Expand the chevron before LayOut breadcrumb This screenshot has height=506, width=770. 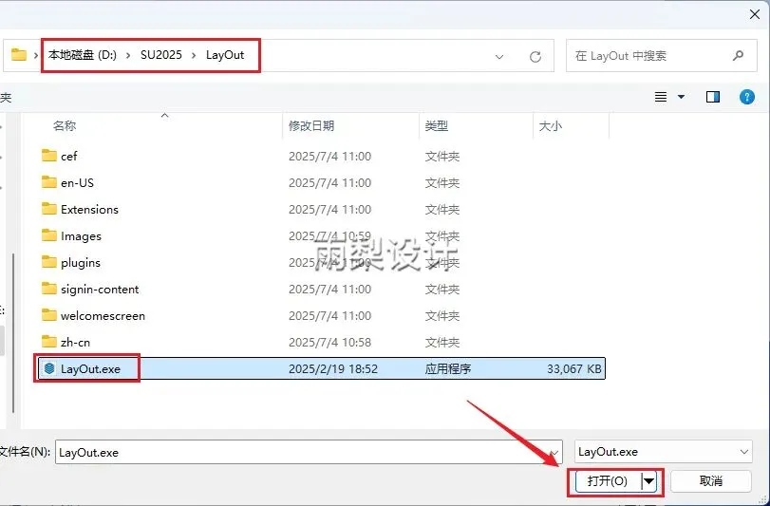[194, 55]
